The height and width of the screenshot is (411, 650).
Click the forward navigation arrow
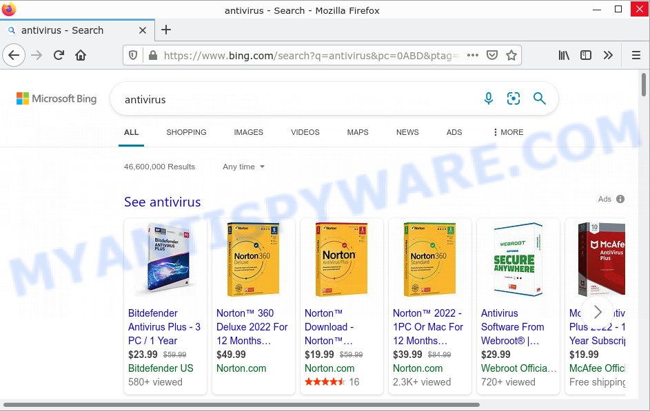37,55
